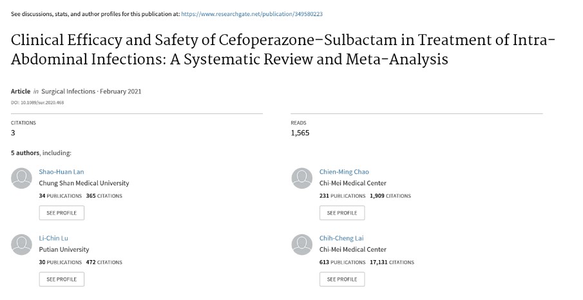Click See Profile button under Li-Chin Lu
Screen dimensions: 583x300
click(62, 279)
